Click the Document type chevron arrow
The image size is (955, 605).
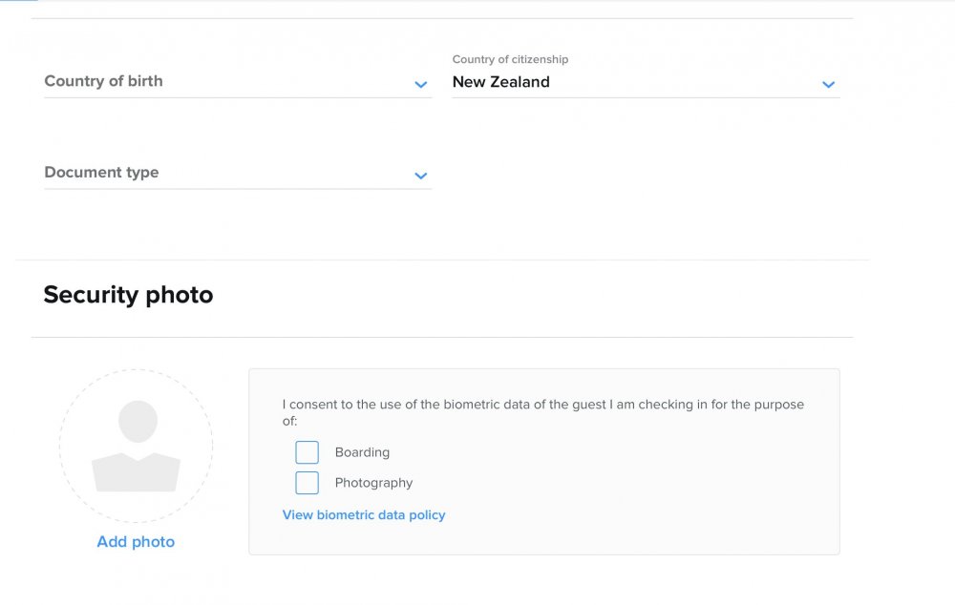421,176
